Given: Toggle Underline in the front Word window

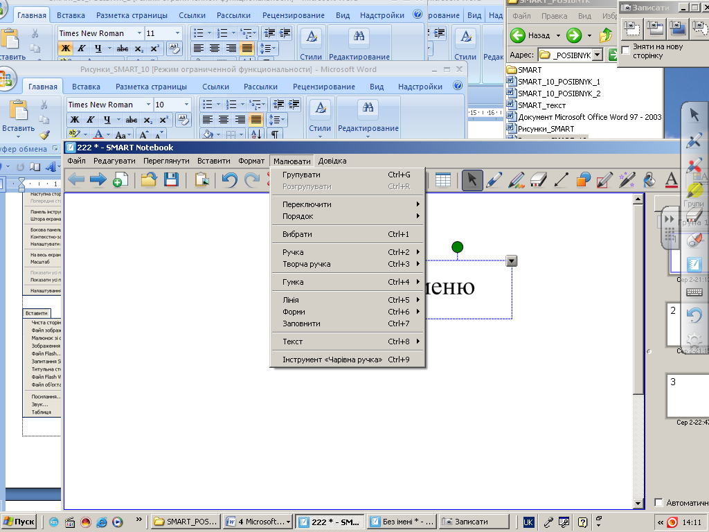Looking at the screenshot, I should (x=107, y=119).
